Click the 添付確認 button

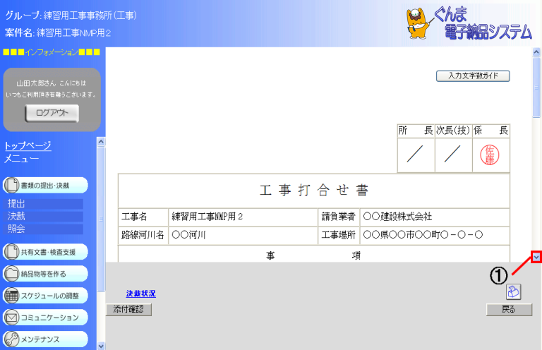(x=128, y=309)
